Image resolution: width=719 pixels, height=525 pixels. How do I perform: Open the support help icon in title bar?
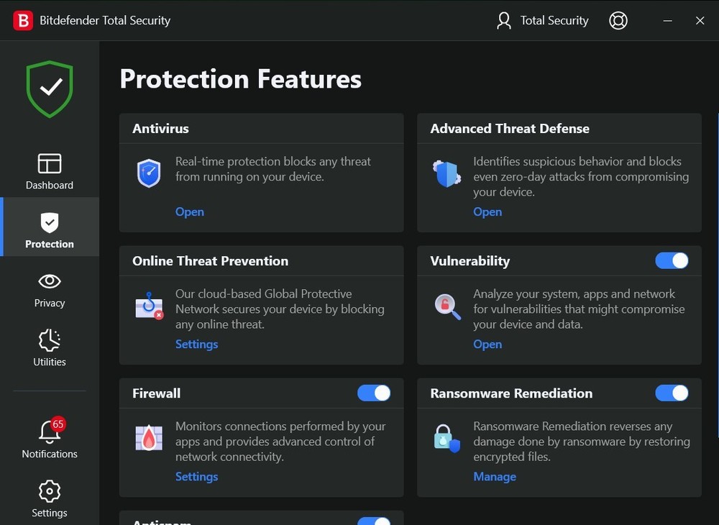[618, 20]
